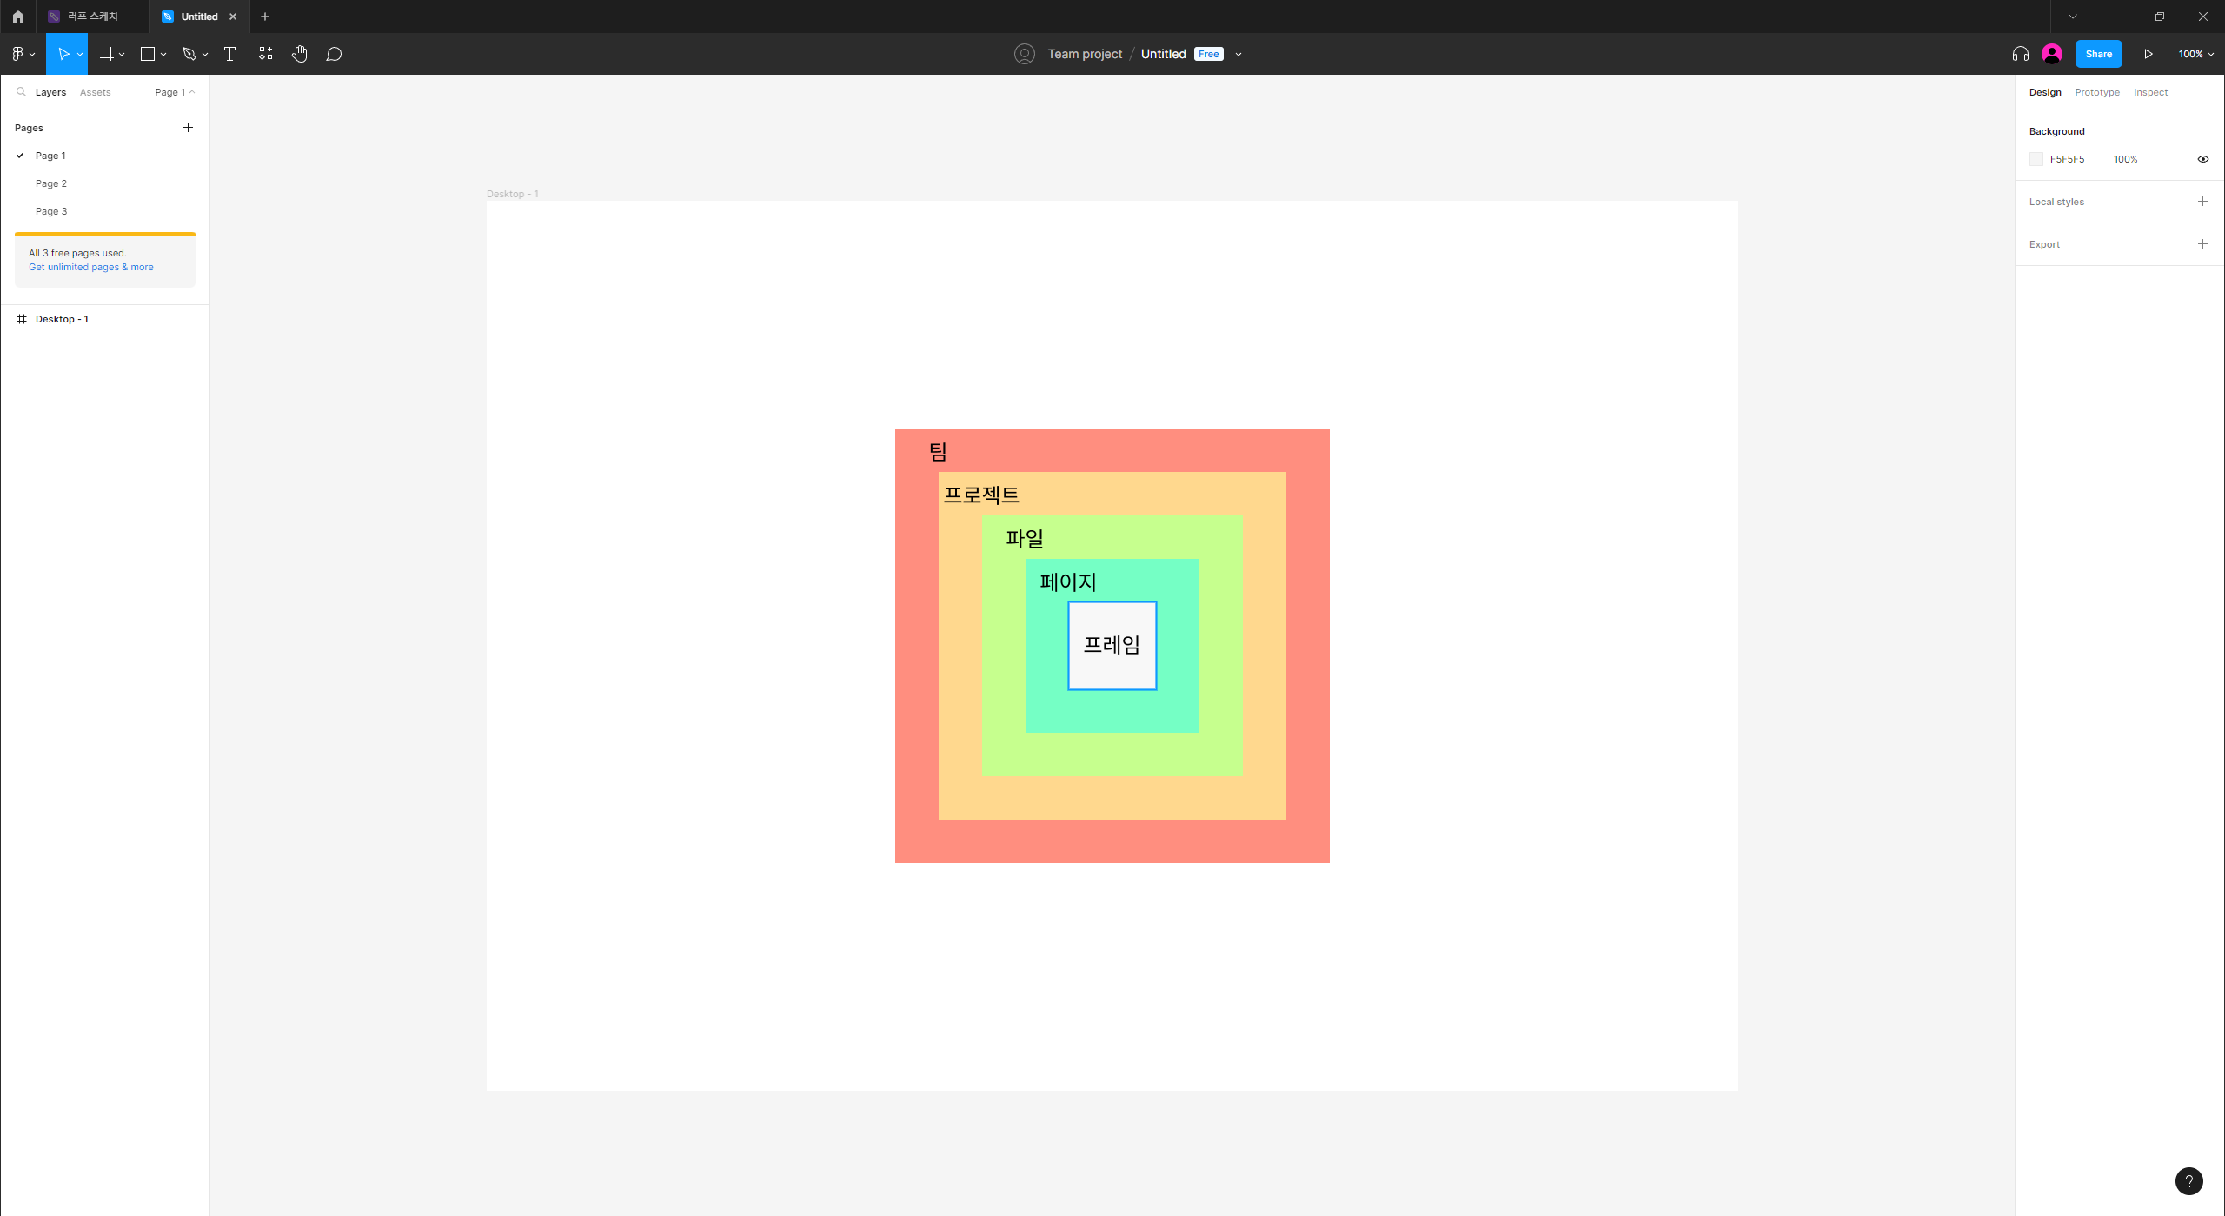Start audio conversation via headphones icon

2020,54
